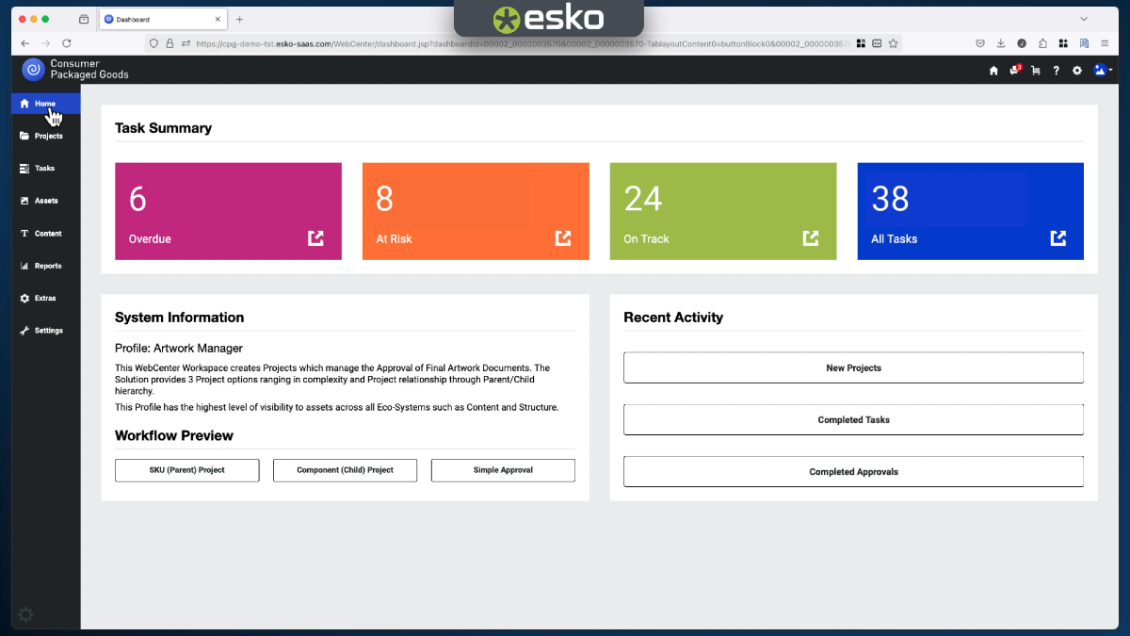Go to Projects in the sidebar
The height and width of the screenshot is (636, 1130).
click(x=41, y=136)
